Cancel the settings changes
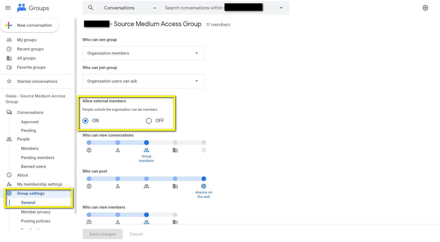The height and width of the screenshot is (242, 440). pyautogui.click(x=136, y=234)
